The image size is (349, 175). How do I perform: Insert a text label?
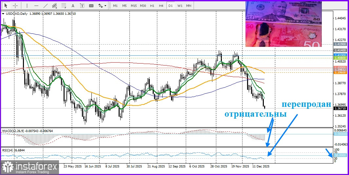[x=82, y=6]
